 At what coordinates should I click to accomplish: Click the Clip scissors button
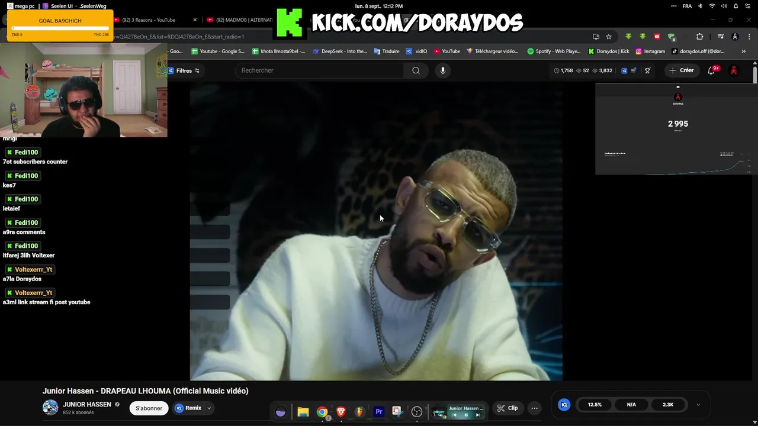[507, 408]
